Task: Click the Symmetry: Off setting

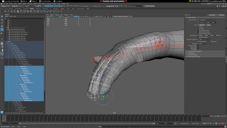Action: [97, 6]
